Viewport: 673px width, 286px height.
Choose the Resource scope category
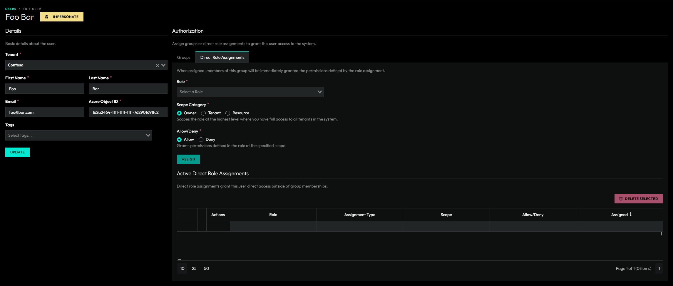(228, 113)
